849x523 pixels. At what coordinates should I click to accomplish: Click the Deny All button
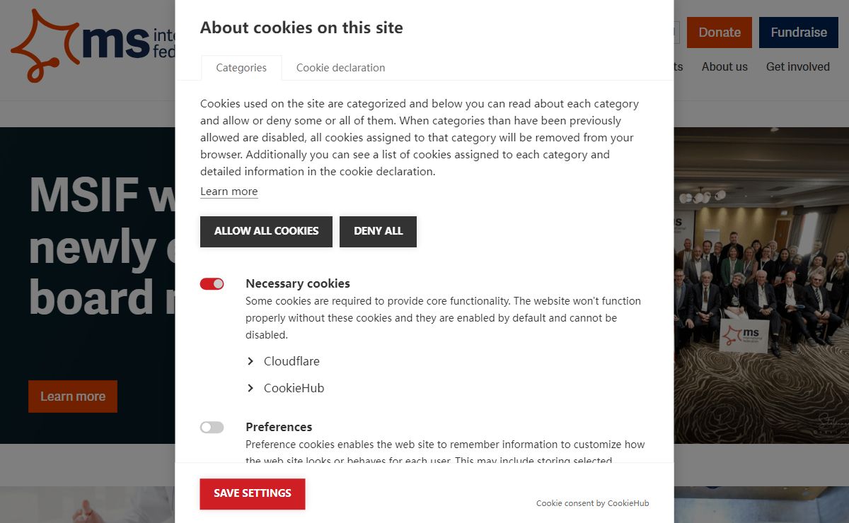click(378, 232)
